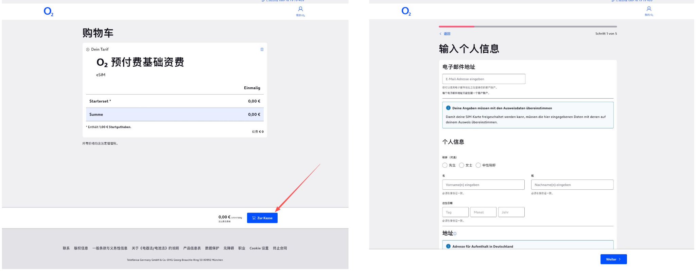Viewport: 696px width, 271px height.
Task: Click the Einmalig column header
Action: click(252, 88)
